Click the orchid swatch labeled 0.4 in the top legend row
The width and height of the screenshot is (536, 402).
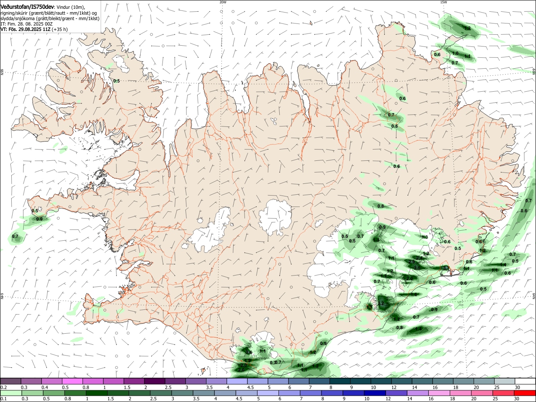[x=52, y=381]
